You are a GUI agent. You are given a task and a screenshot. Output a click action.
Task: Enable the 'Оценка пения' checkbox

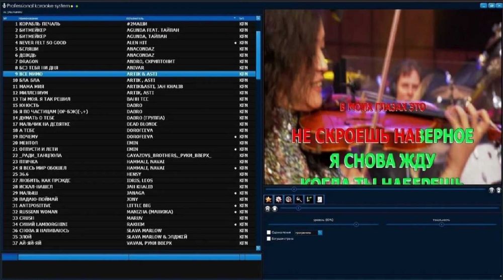click(269, 233)
